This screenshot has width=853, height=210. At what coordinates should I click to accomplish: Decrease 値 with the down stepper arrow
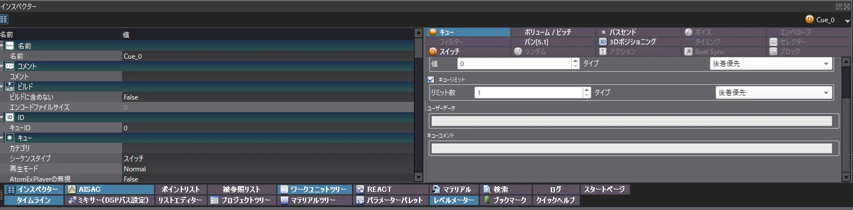pos(575,67)
